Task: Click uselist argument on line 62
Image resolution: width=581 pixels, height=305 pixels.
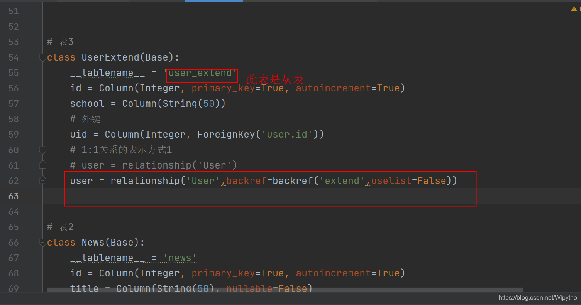Action: coord(391,181)
